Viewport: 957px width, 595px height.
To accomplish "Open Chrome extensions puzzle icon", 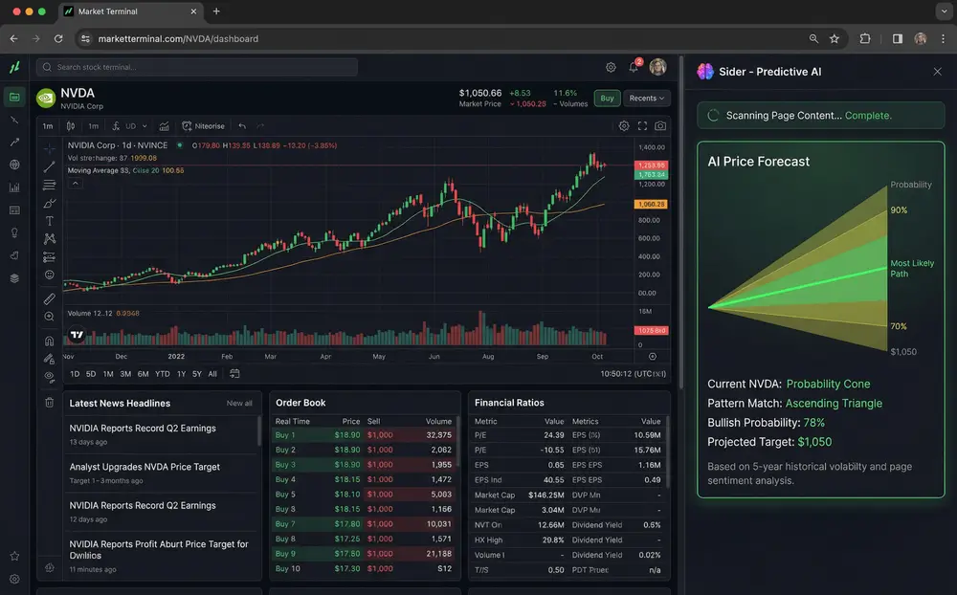I will (865, 38).
